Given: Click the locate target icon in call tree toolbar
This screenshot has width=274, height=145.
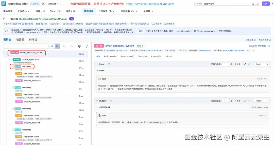Looking at the screenshot, I should pos(64,46).
